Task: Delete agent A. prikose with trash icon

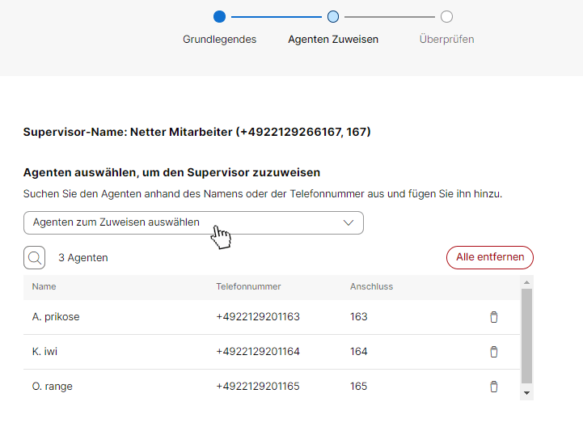Action: [494, 317]
